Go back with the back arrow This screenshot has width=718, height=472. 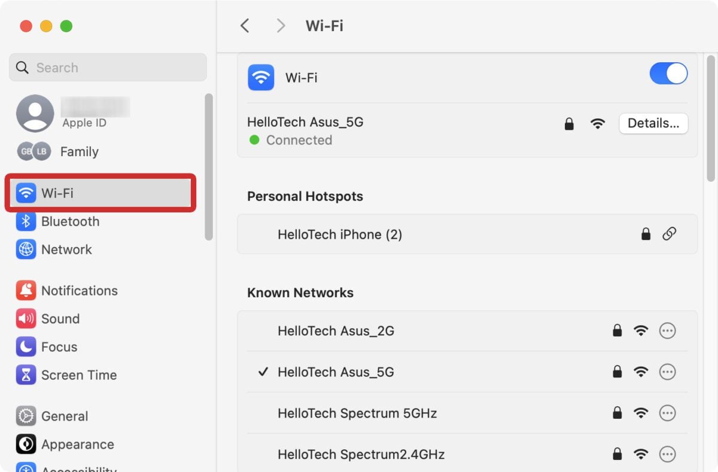245,26
